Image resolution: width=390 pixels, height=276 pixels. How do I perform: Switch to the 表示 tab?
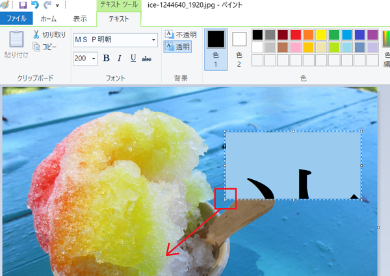point(80,19)
